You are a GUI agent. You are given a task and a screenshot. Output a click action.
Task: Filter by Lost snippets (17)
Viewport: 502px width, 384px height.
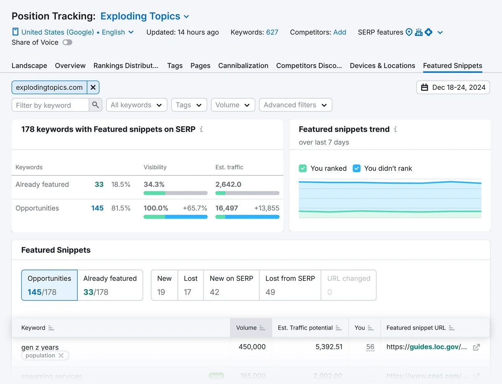191,285
